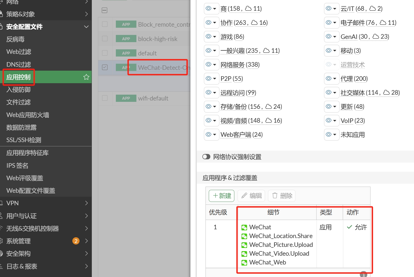Expand the 日志 & 报表 menu section
Image resolution: width=414 pixels, height=277 pixels.
pyautogui.click(x=86, y=266)
